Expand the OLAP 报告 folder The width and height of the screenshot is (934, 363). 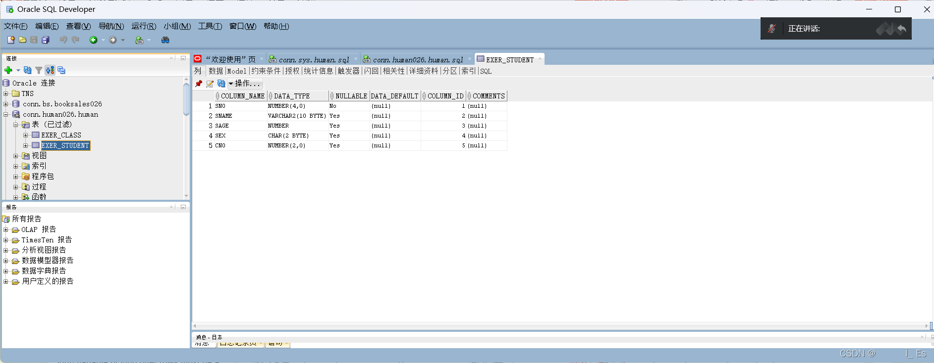(6, 229)
